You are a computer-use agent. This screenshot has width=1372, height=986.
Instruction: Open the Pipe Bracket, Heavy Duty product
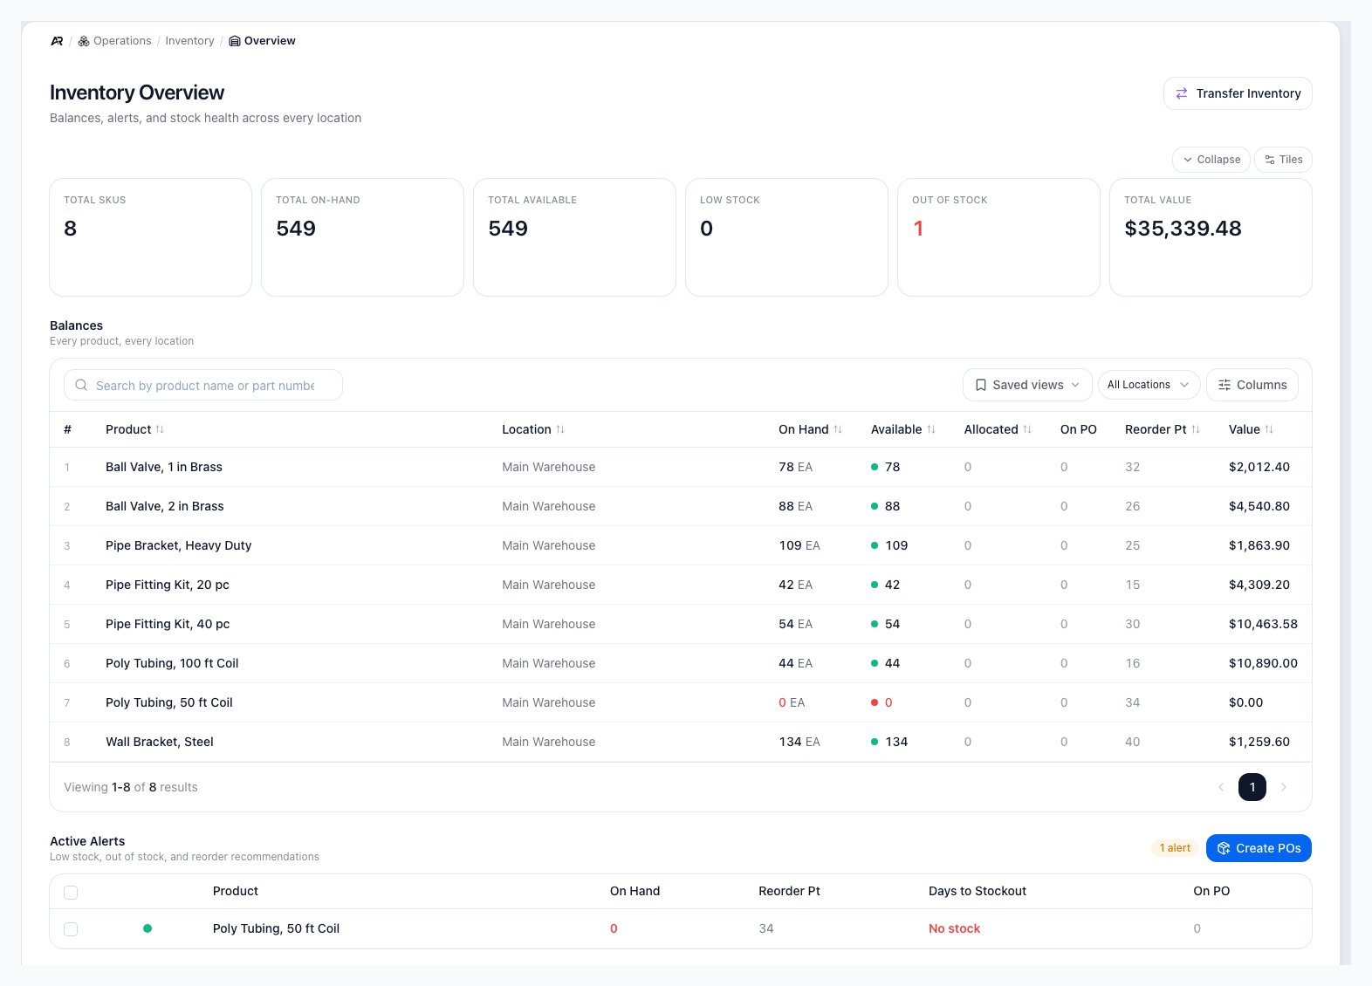click(x=179, y=545)
